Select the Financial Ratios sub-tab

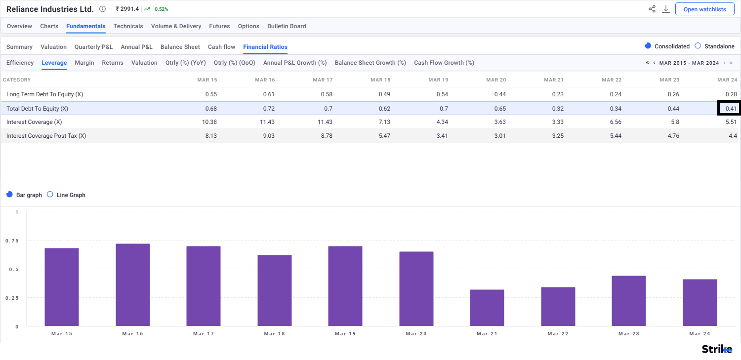265,47
